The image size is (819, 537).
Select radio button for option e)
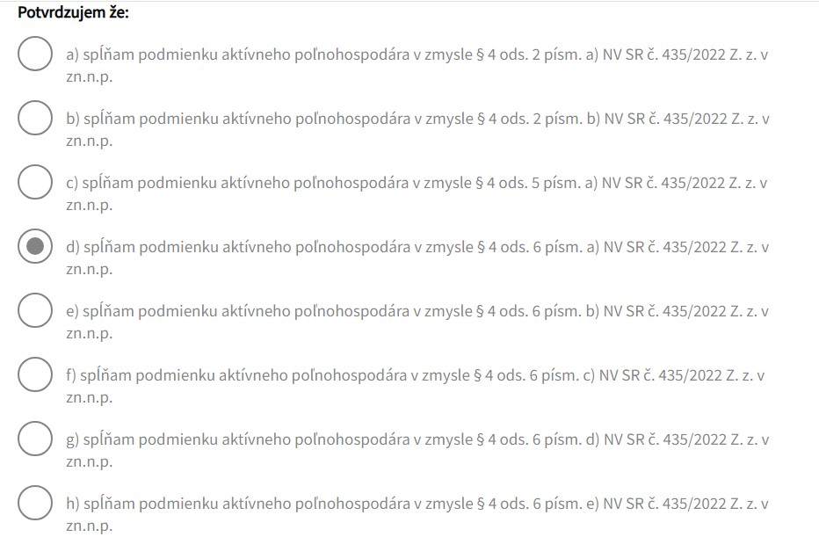click(35, 310)
